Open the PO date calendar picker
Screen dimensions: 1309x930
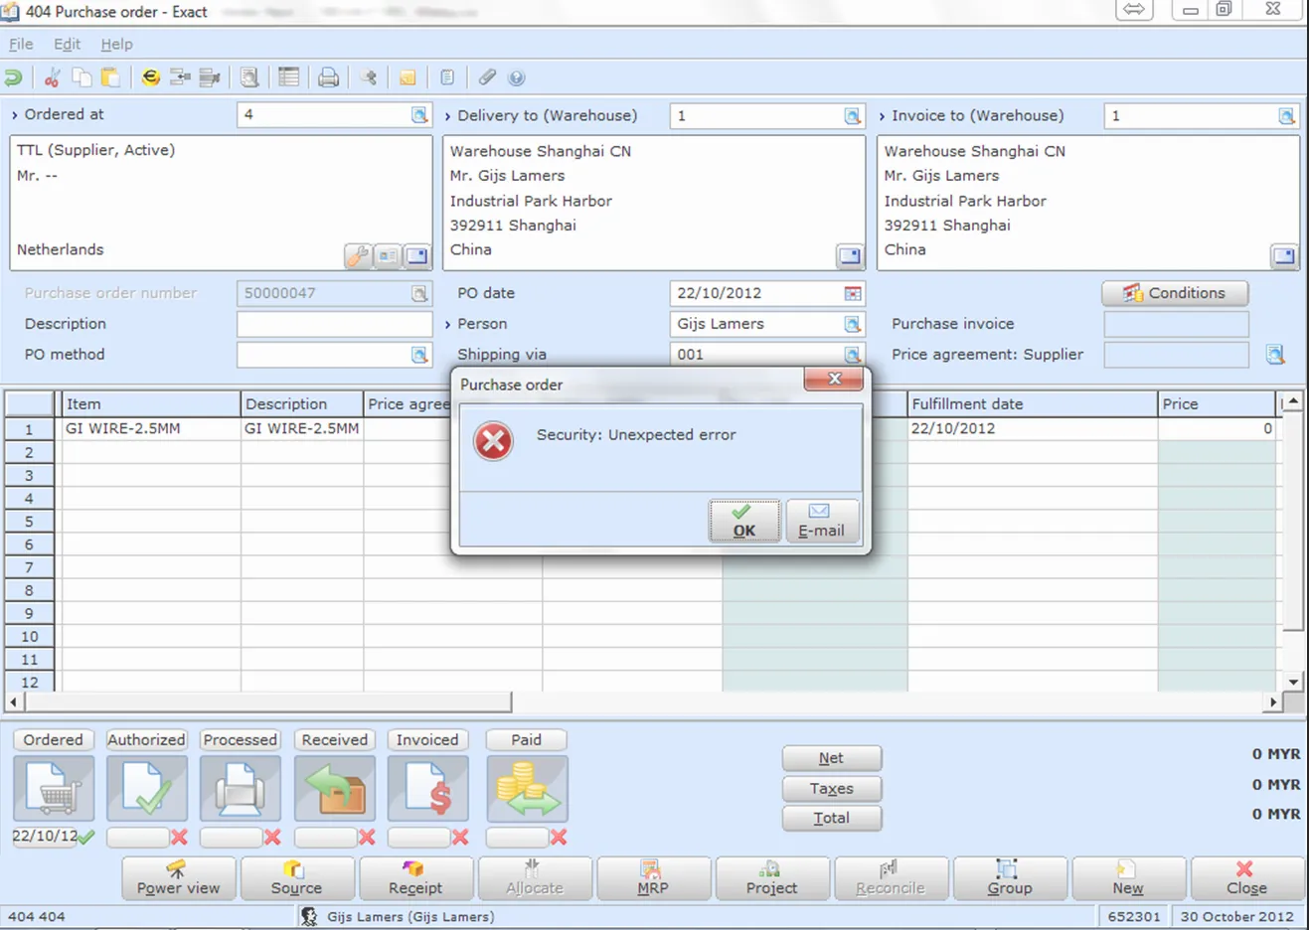[852, 294]
